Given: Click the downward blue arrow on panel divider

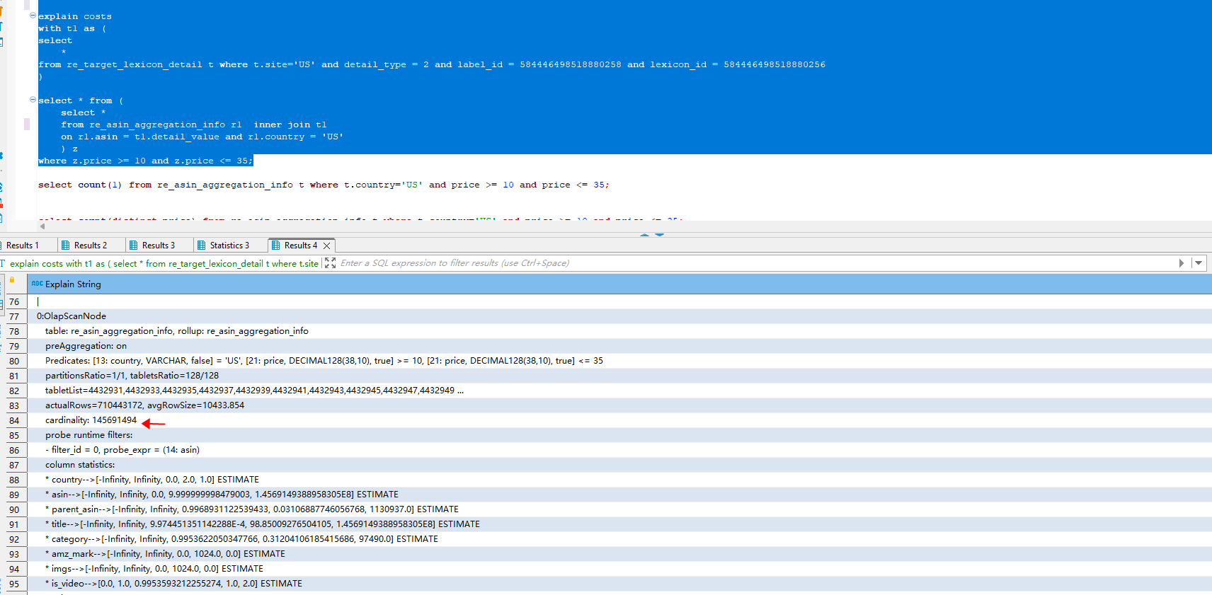Looking at the screenshot, I should [x=660, y=234].
